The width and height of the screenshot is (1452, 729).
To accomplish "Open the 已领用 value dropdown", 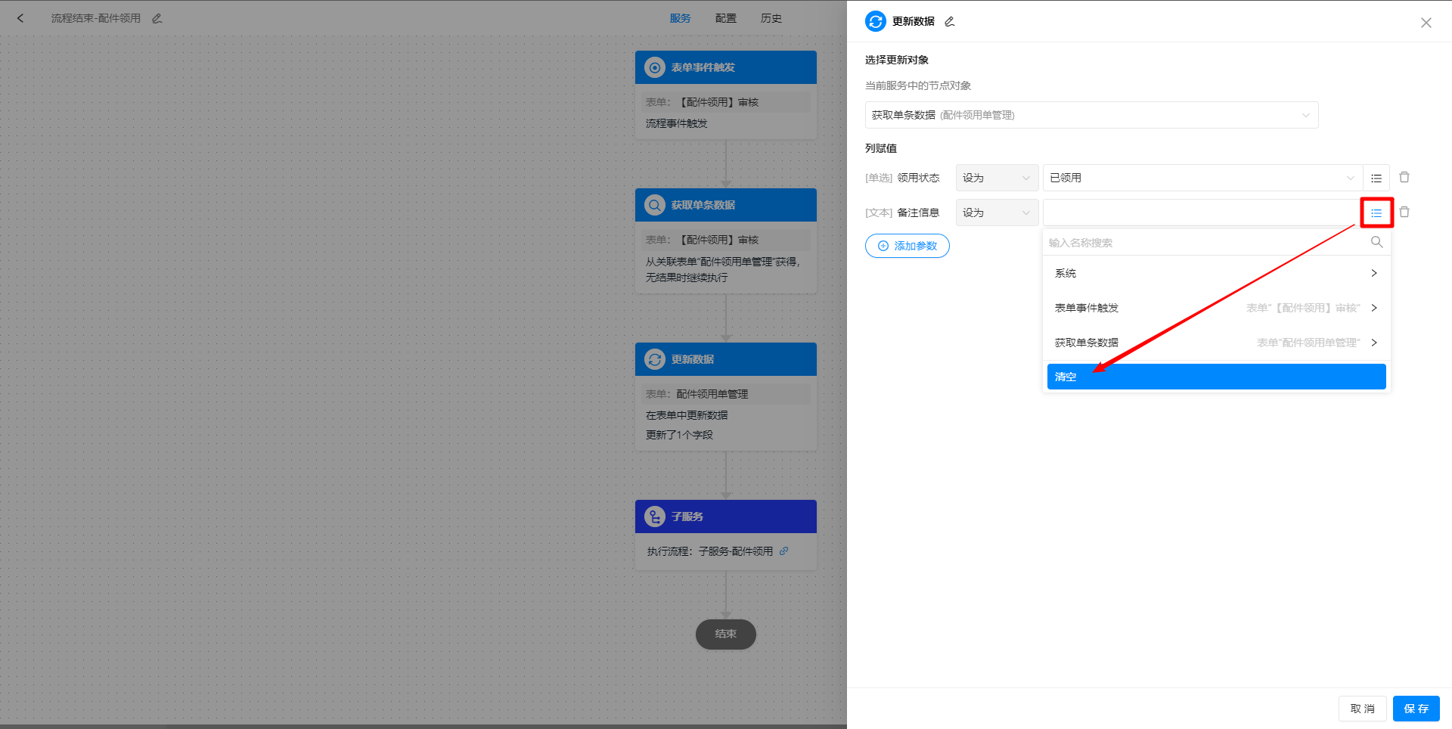I will (x=1202, y=178).
